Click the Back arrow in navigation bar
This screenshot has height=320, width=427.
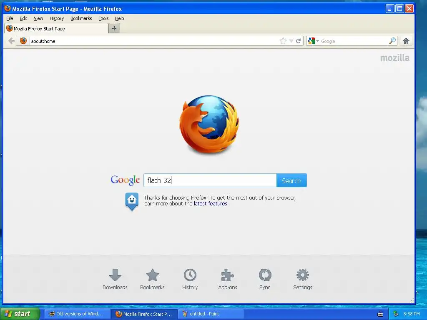(11, 41)
